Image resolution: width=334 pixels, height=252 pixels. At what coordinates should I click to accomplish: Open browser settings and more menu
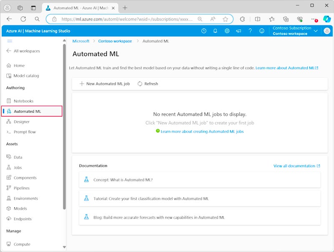pyautogui.click(x=314, y=19)
